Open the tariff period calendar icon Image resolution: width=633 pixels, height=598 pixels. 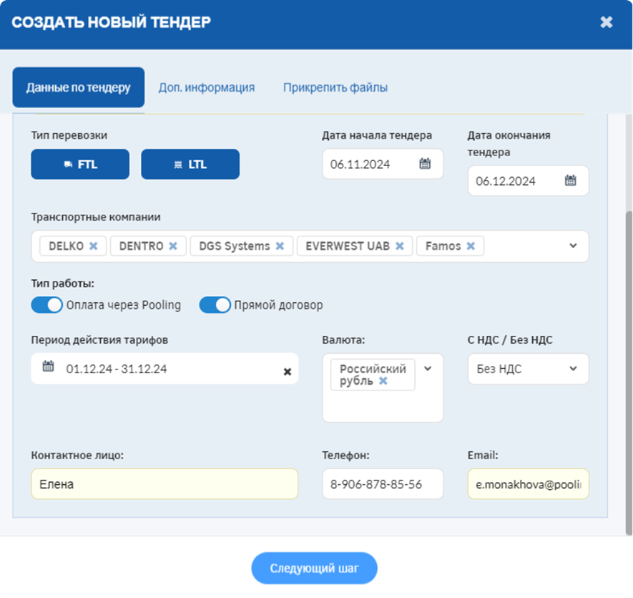coord(48,367)
